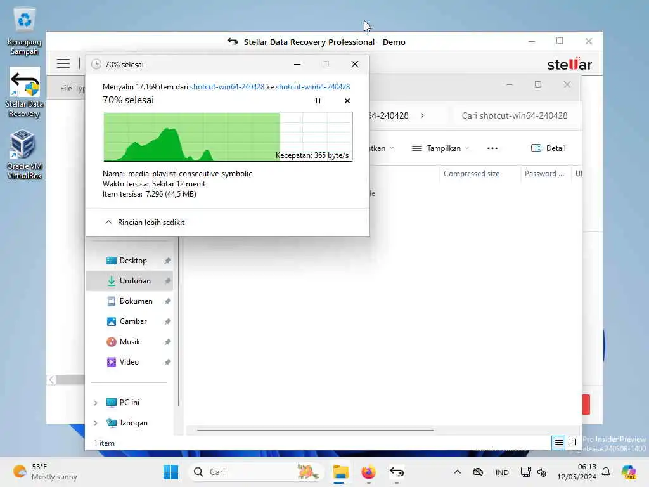Show hidden system tray icons

[457, 472]
